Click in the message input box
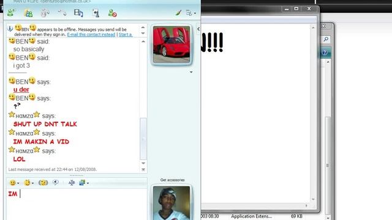The image size is (392, 220). tap(77, 204)
